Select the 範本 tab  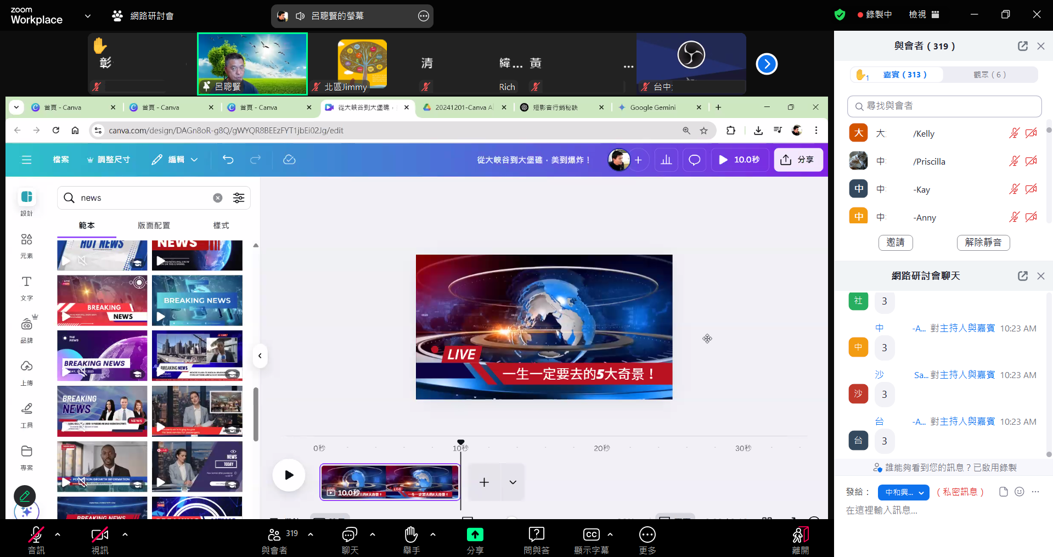tap(87, 226)
